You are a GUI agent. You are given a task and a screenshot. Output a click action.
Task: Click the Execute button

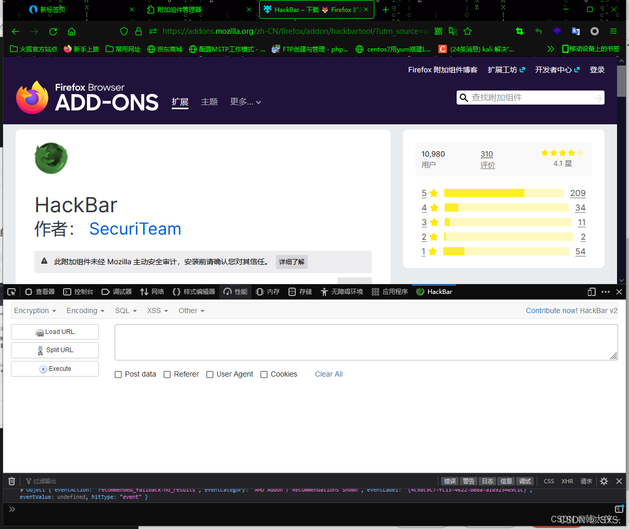[x=55, y=369]
